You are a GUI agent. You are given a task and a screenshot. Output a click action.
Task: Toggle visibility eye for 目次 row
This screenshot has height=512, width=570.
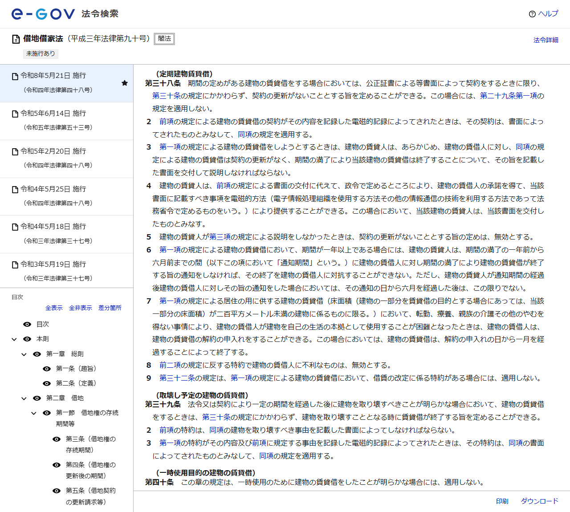27,325
